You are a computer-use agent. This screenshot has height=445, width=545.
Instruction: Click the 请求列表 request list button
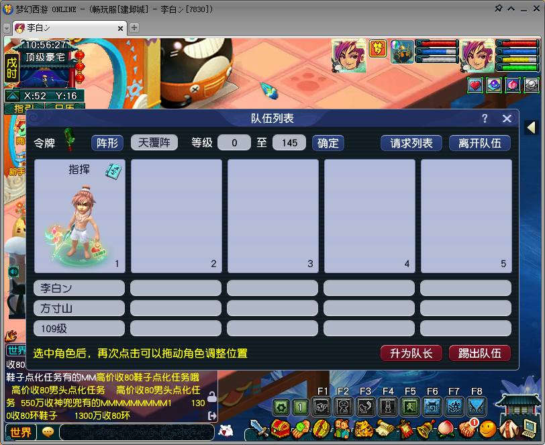(x=410, y=142)
